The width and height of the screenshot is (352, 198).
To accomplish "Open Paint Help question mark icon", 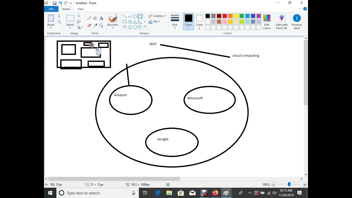I will click(305, 9).
